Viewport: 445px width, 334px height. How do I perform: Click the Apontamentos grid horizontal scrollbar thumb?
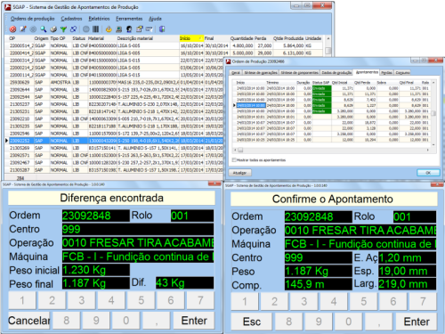240,151
